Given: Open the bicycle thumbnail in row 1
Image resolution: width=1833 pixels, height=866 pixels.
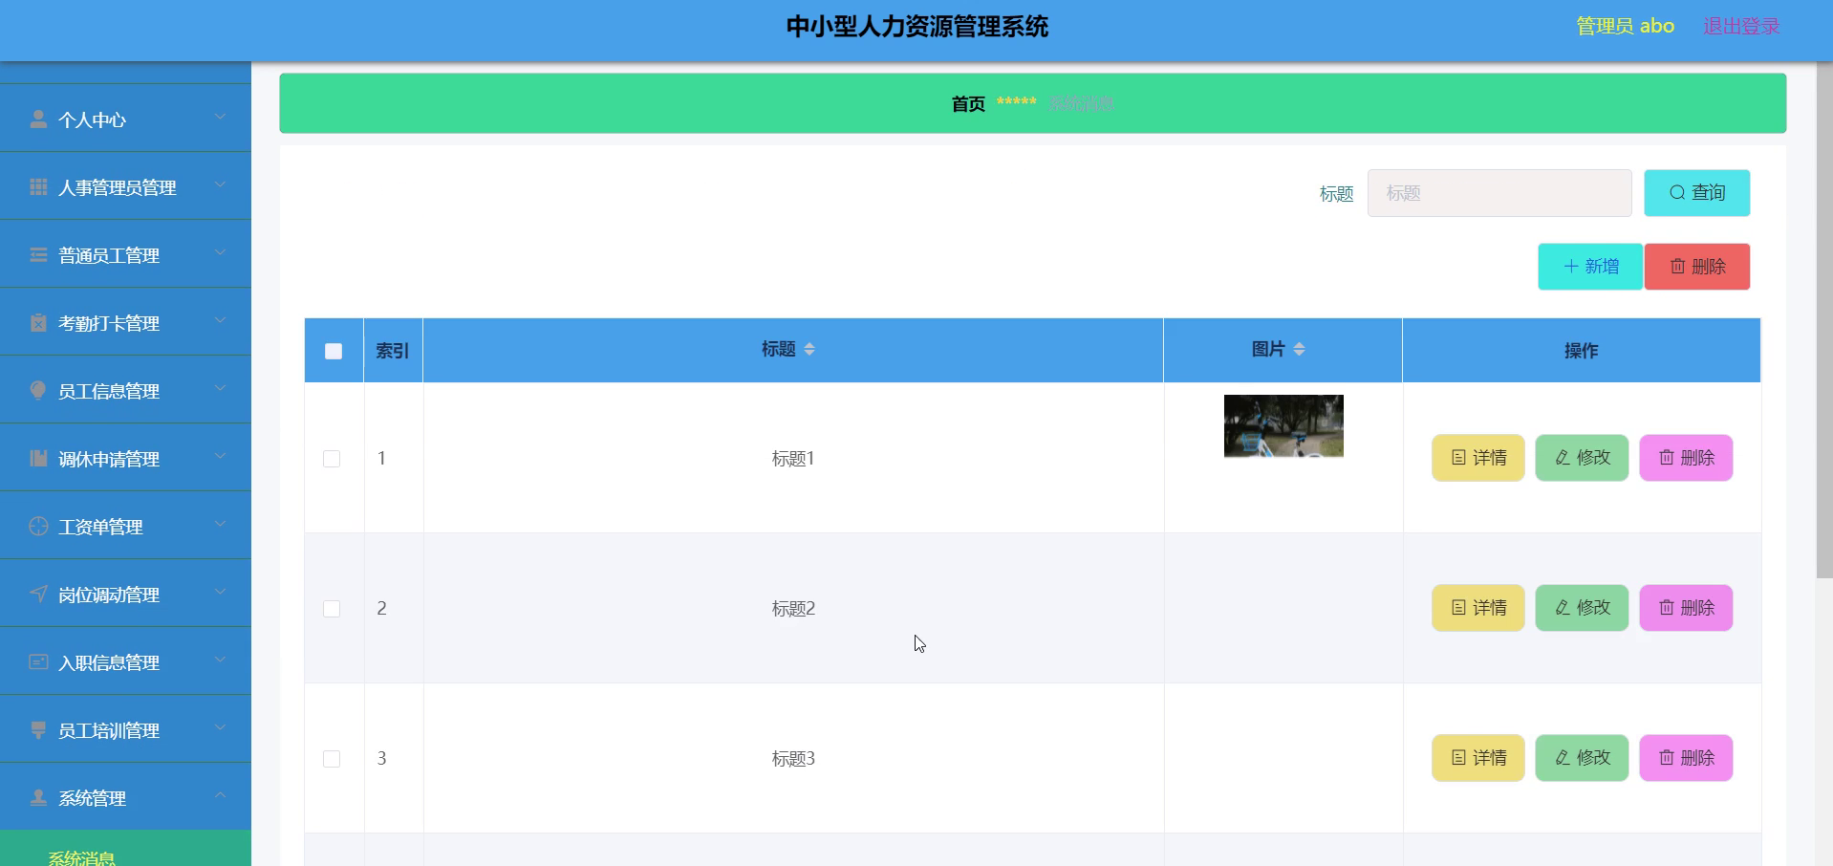Looking at the screenshot, I should coord(1283,426).
